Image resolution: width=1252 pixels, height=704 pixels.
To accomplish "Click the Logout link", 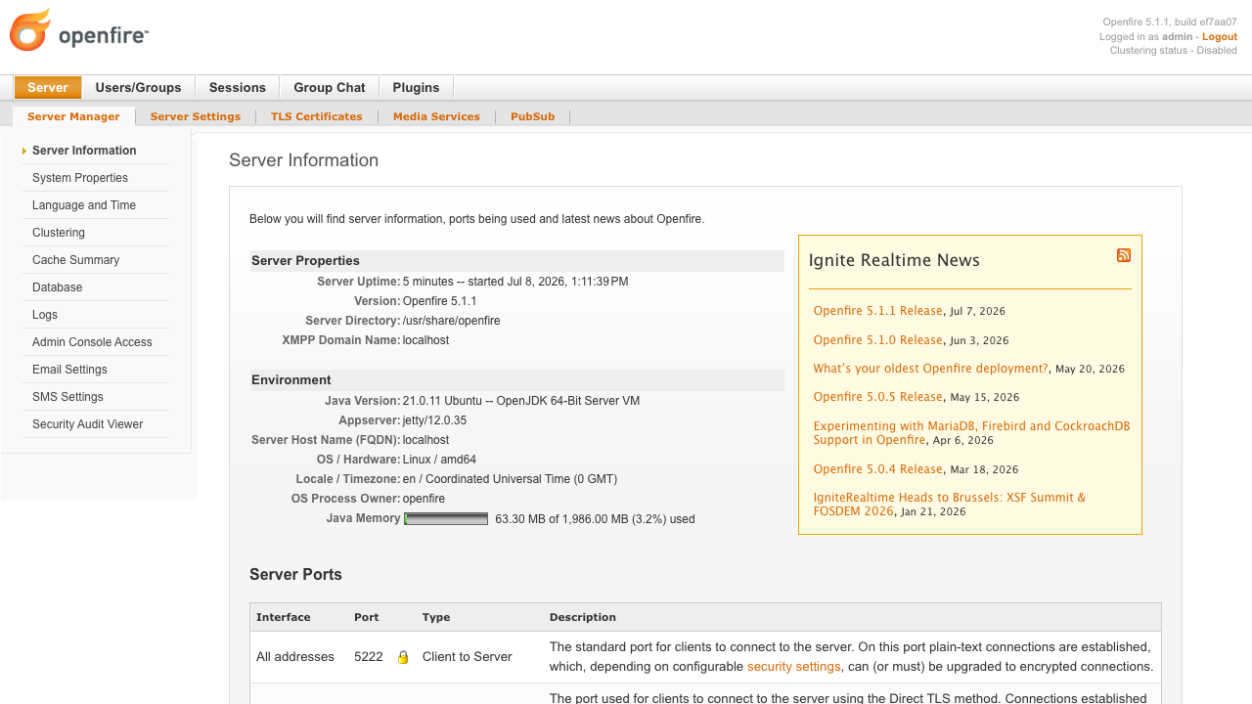I will [x=1220, y=36].
